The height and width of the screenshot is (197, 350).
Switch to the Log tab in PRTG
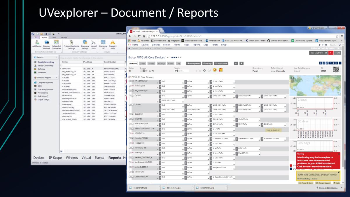178,63
